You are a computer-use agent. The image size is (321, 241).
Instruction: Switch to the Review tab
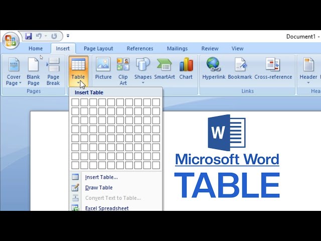click(x=210, y=49)
